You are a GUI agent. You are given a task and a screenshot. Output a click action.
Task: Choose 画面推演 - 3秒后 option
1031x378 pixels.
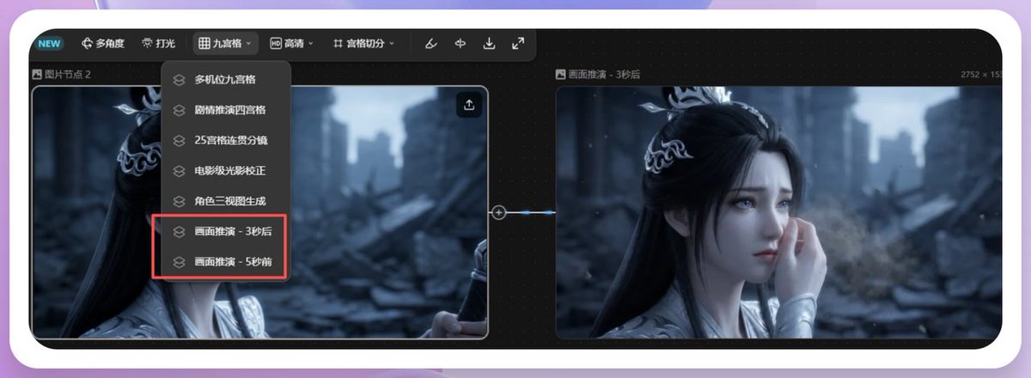(226, 232)
